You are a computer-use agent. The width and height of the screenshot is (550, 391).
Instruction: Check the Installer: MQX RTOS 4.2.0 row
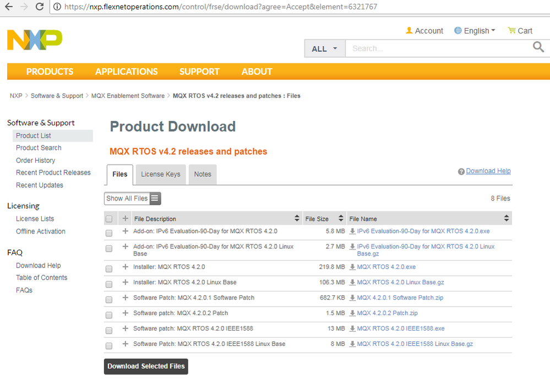coord(109,269)
